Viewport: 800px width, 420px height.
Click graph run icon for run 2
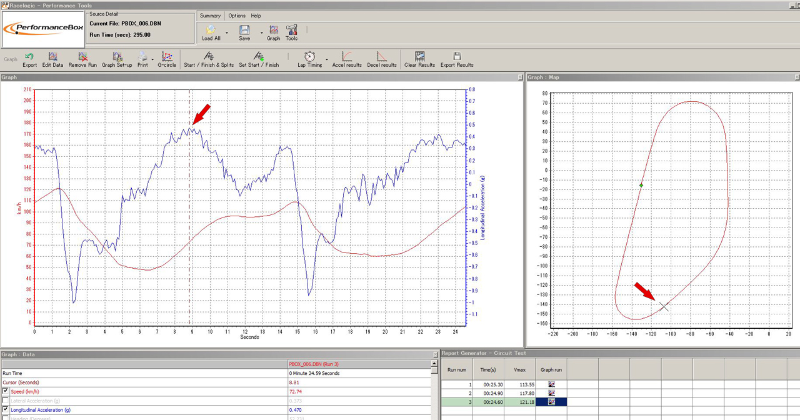551,393
